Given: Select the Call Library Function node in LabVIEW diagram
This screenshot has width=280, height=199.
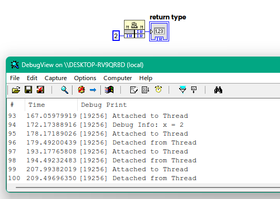Looking at the screenshot, I should (x=134, y=29).
